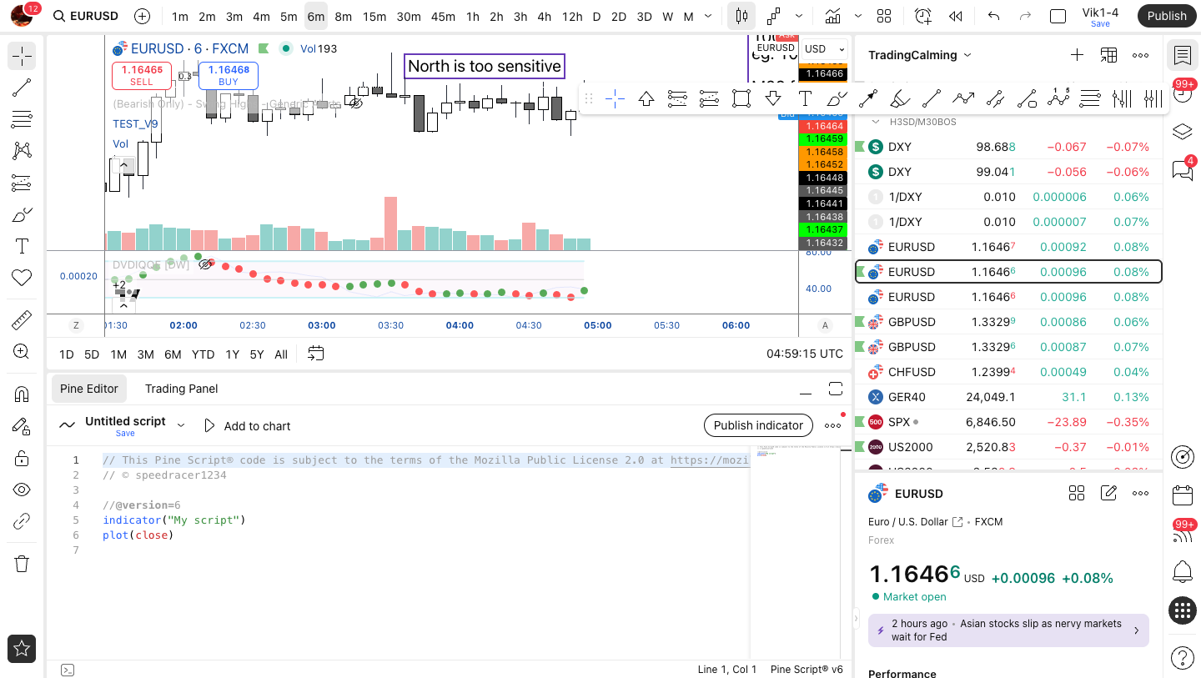This screenshot has height=678, width=1201.
Task: Click the Publish button
Action: [x=1166, y=16]
